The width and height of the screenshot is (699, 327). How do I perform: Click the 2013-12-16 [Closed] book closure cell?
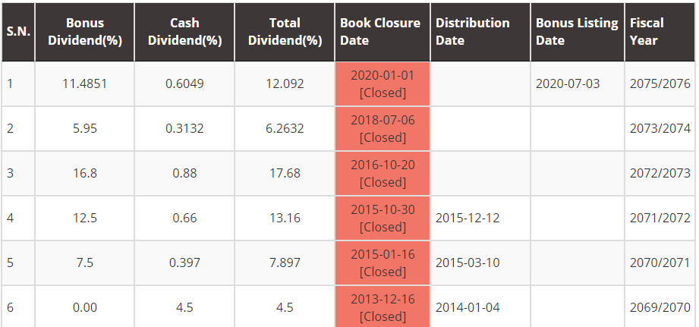(x=383, y=307)
